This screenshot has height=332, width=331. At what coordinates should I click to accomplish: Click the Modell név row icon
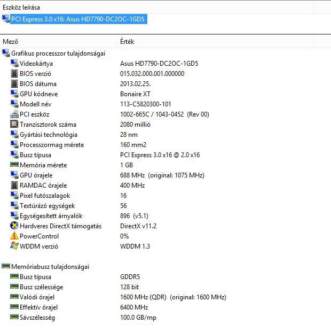pos(14,104)
